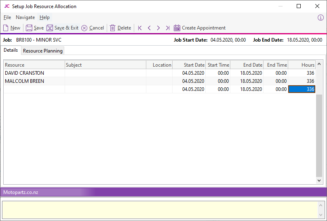
Task: Switch to the Resource Planning tab
Action: (x=42, y=51)
